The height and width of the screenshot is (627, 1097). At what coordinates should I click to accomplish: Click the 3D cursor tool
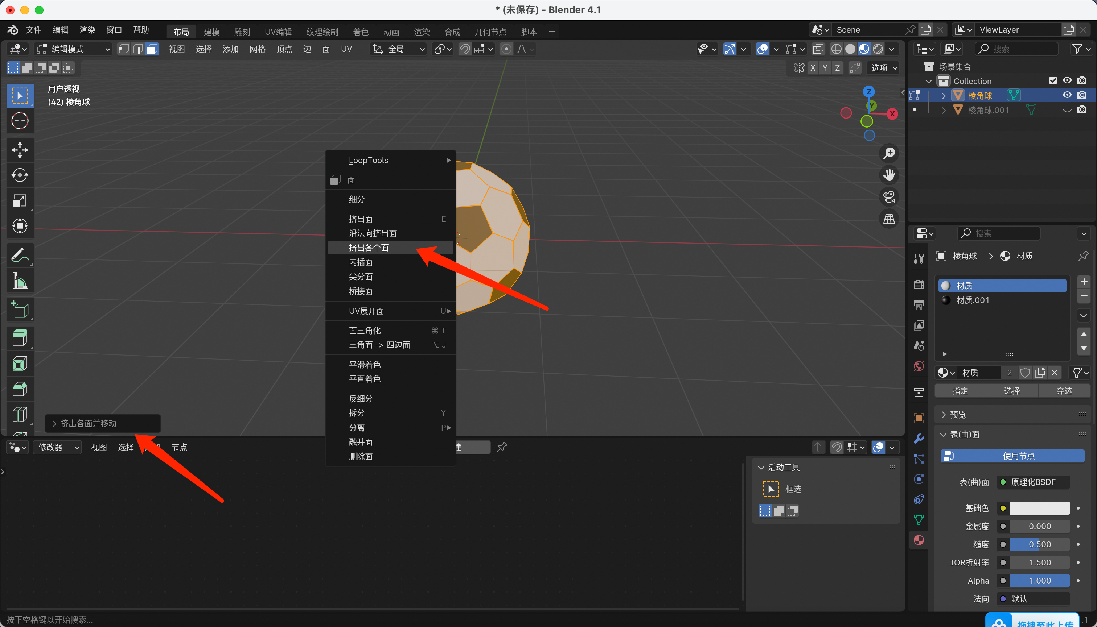tap(20, 121)
